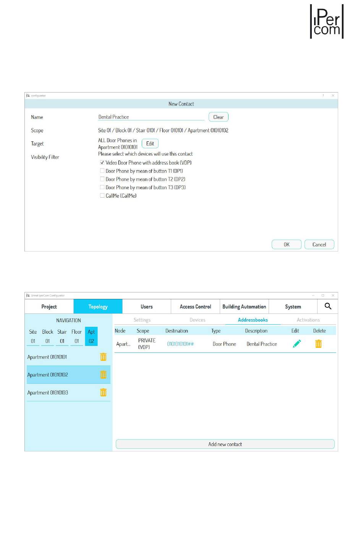Click the Door Phone type cell
The image size is (363, 534).
(224, 344)
